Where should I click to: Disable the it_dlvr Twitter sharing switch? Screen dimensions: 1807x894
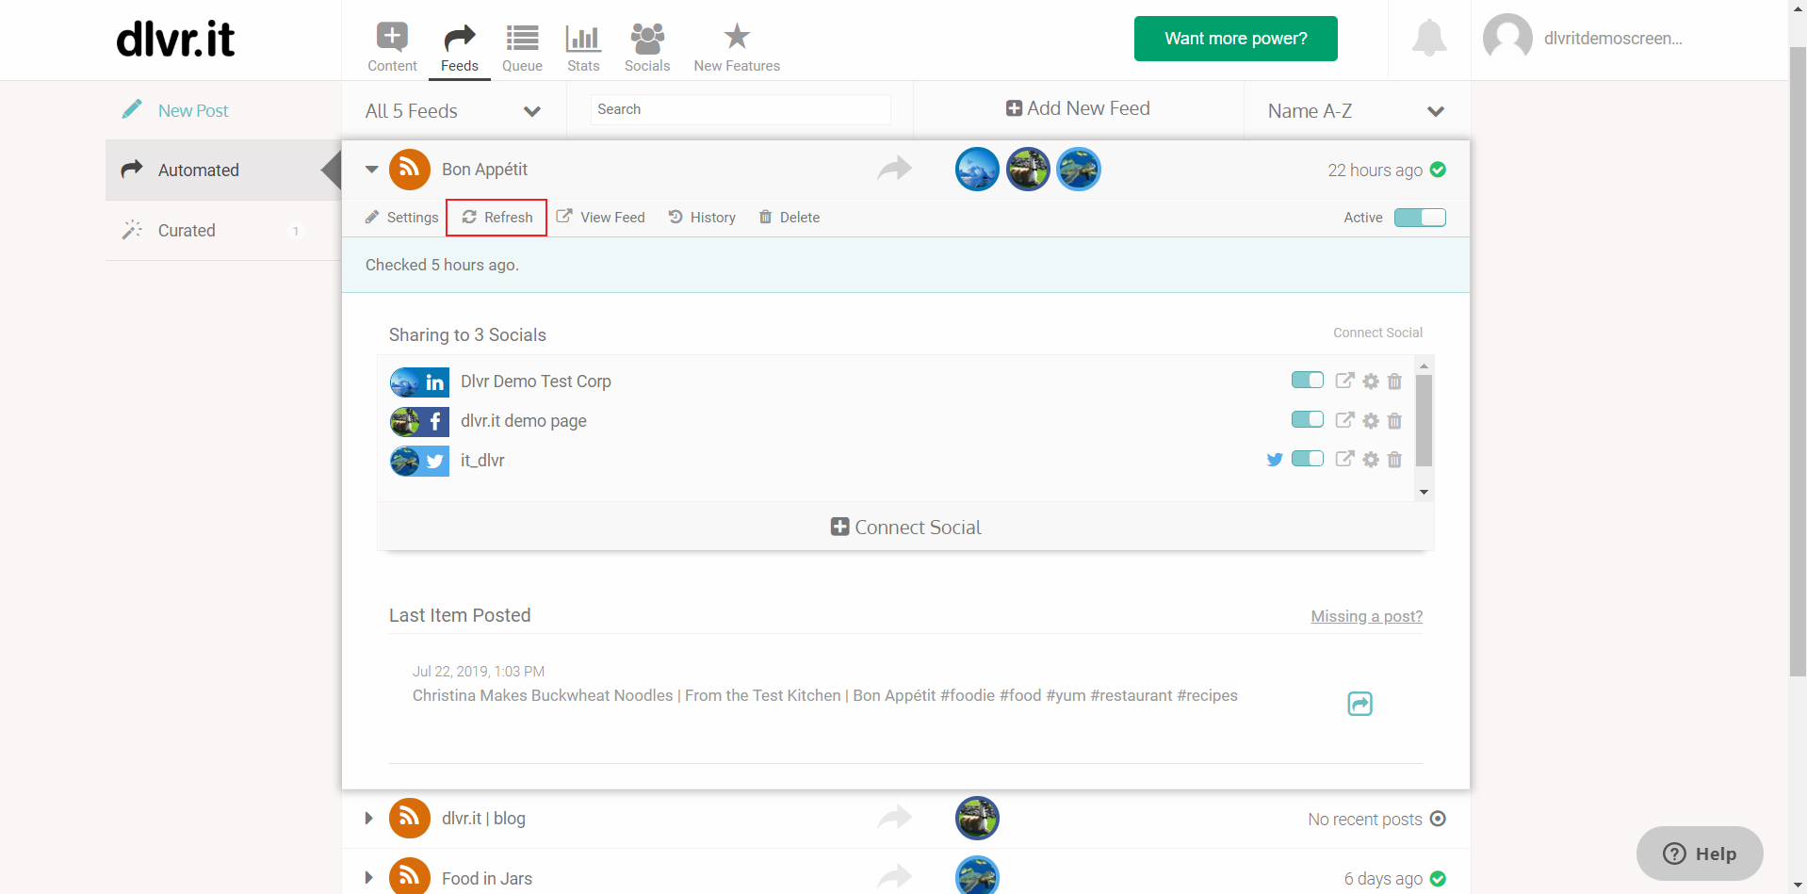tap(1307, 459)
